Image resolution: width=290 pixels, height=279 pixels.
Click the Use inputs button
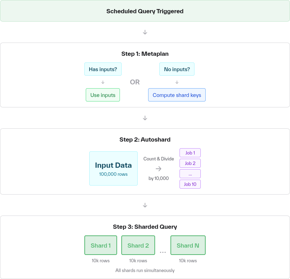pos(102,95)
